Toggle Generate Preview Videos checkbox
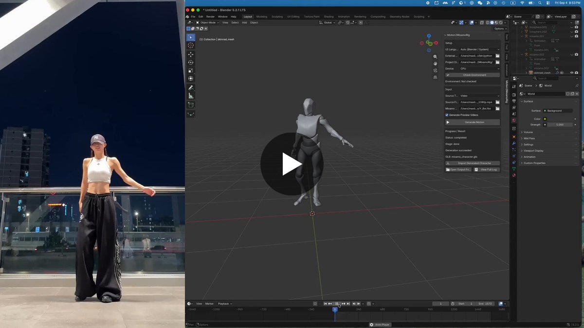 click(447, 115)
